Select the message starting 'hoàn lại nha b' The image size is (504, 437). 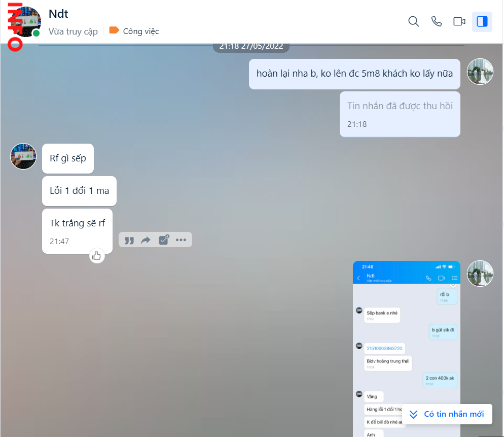tap(354, 74)
